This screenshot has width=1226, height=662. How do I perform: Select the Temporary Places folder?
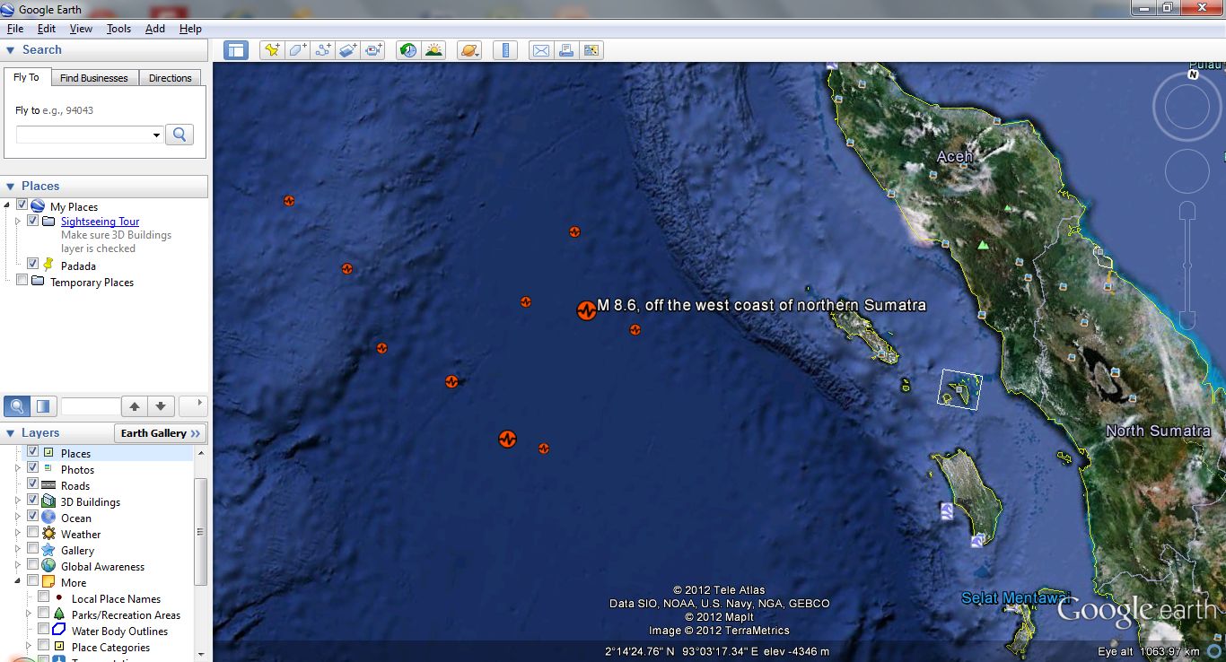[92, 282]
